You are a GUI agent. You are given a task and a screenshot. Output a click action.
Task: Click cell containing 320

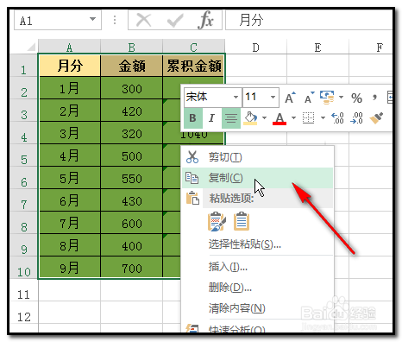click(132, 133)
